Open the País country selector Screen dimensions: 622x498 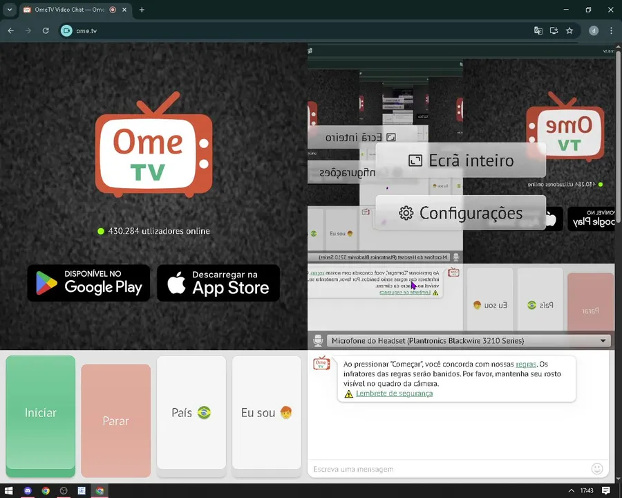(191, 416)
